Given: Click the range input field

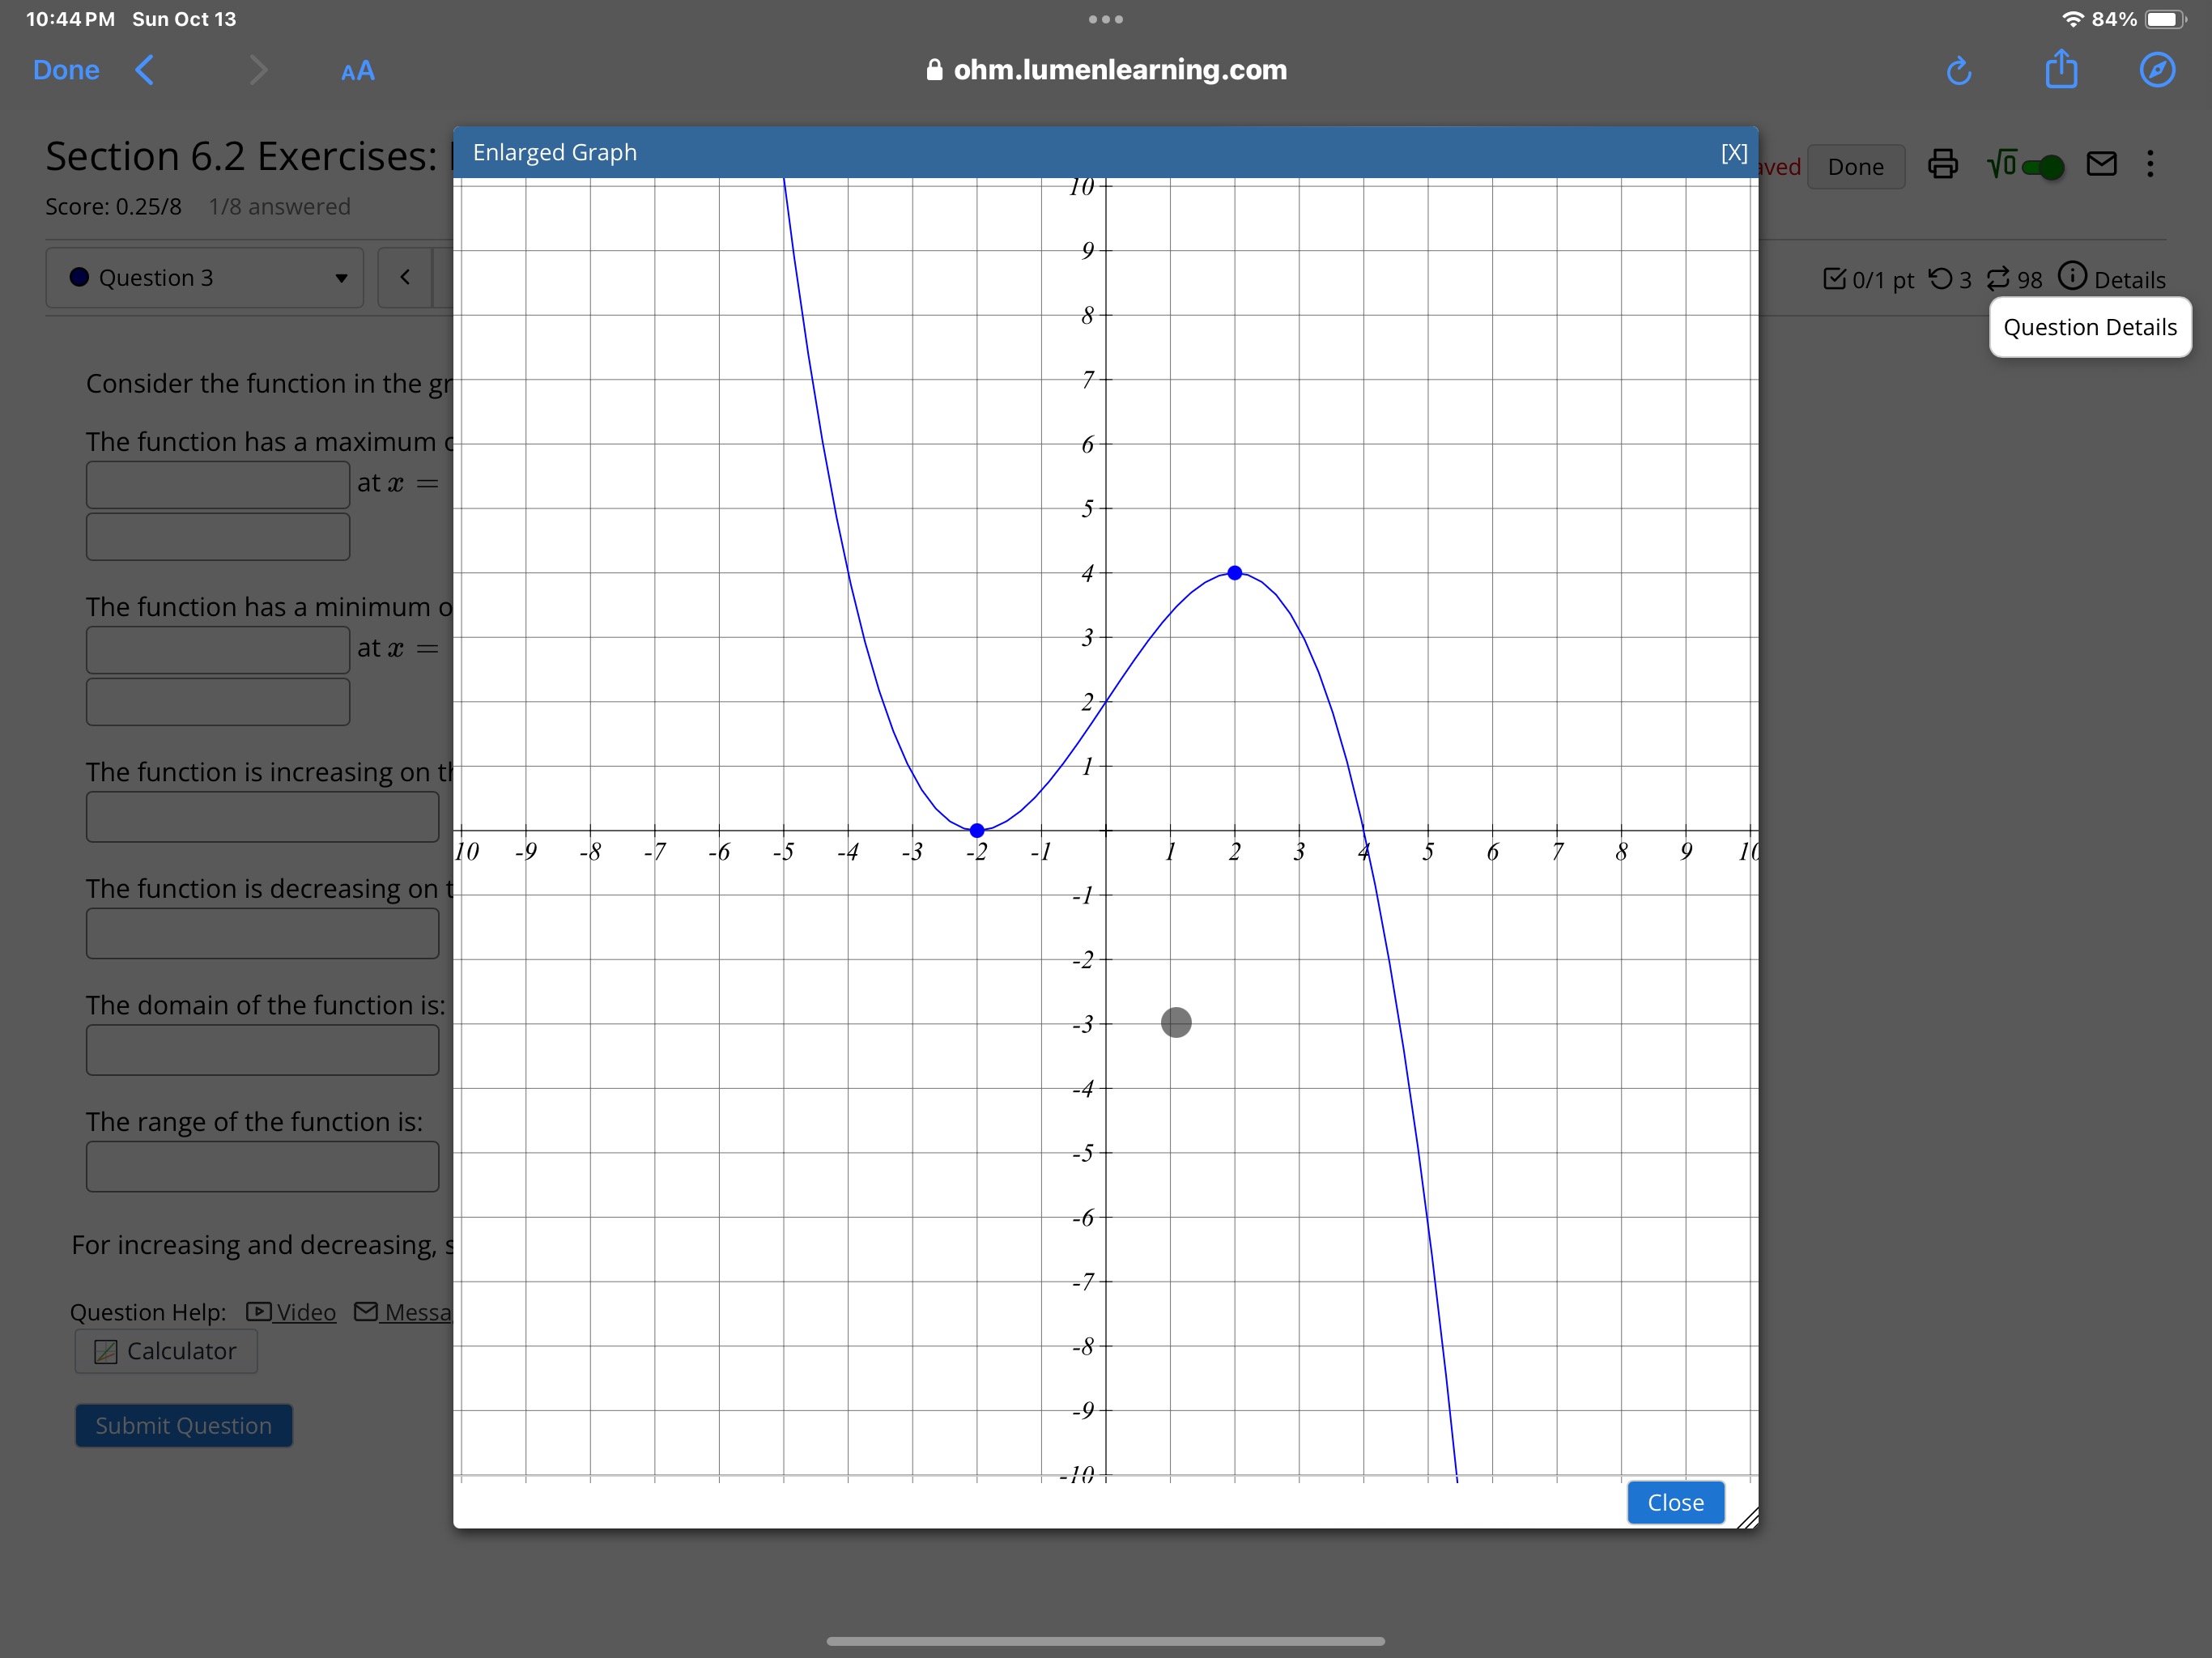Looking at the screenshot, I should (263, 1167).
